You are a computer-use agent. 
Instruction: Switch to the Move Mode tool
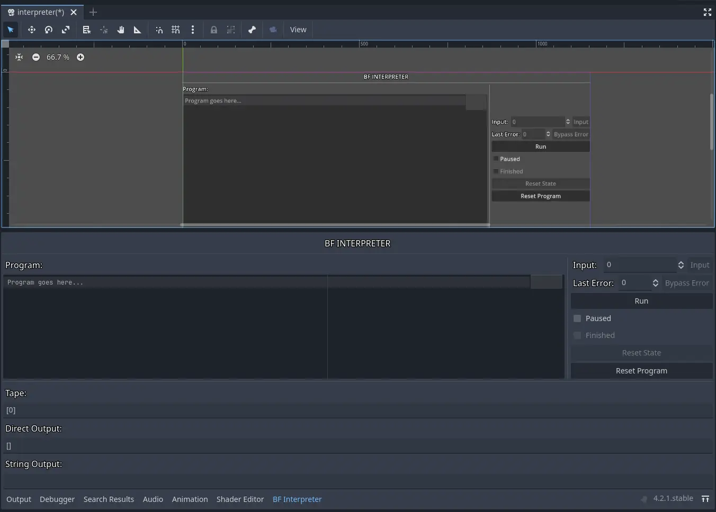tap(32, 30)
